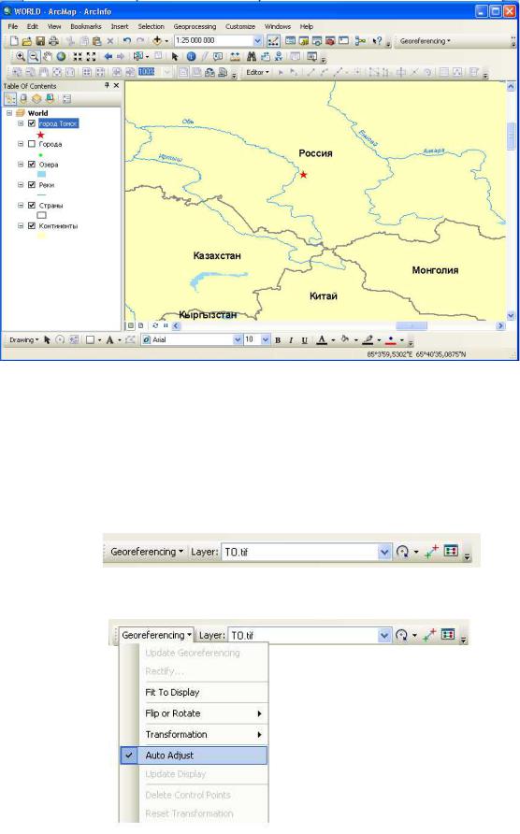
Task: Click the Add Data button
Action: [x=157, y=41]
